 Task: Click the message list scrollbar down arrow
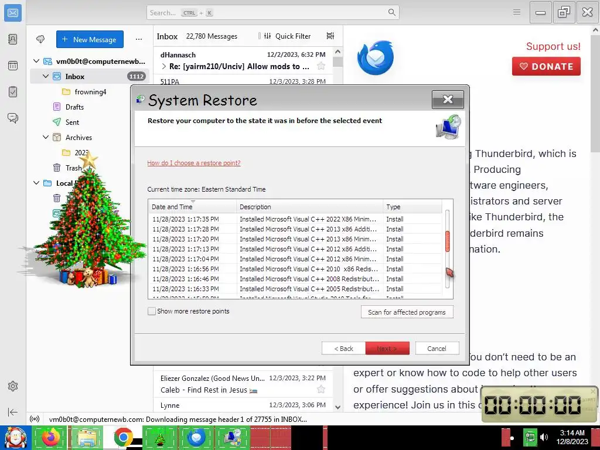(337, 407)
